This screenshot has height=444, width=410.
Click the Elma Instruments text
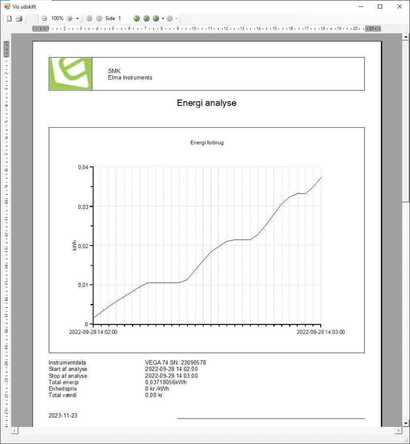click(130, 78)
